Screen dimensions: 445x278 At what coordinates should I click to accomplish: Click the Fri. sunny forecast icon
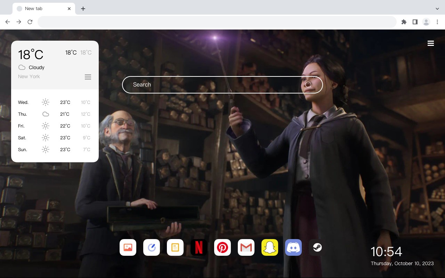(x=46, y=126)
